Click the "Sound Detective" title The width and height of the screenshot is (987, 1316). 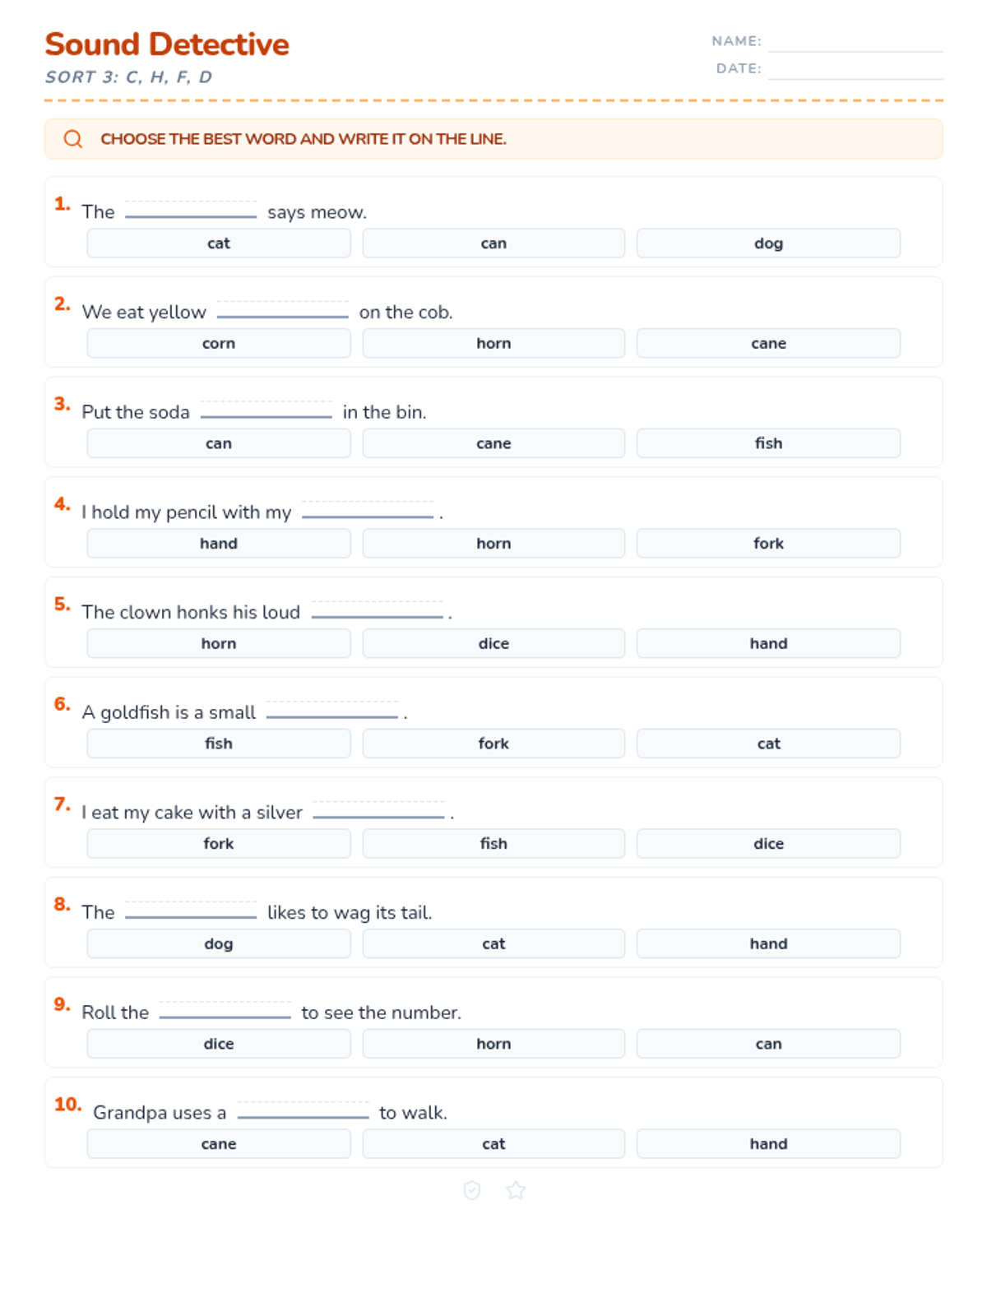pyautogui.click(x=167, y=44)
